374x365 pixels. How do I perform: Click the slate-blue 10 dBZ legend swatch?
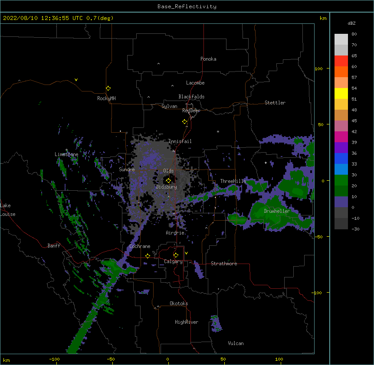(341, 202)
